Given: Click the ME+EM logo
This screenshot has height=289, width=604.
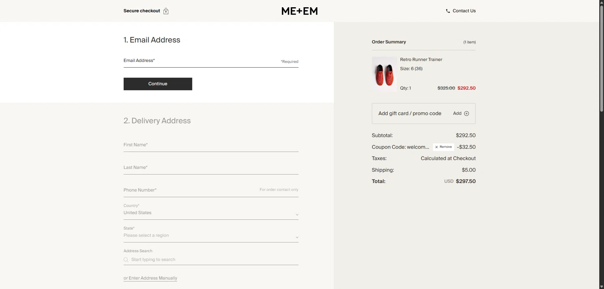Looking at the screenshot, I should coord(300,11).
